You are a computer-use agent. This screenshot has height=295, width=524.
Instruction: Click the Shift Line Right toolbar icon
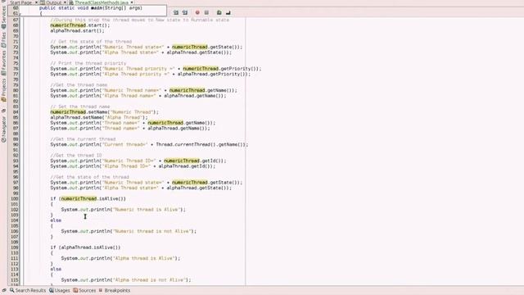pos(185,13)
